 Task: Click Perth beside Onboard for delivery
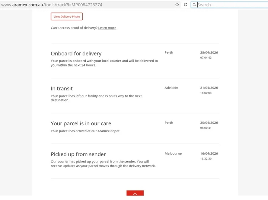(169, 52)
